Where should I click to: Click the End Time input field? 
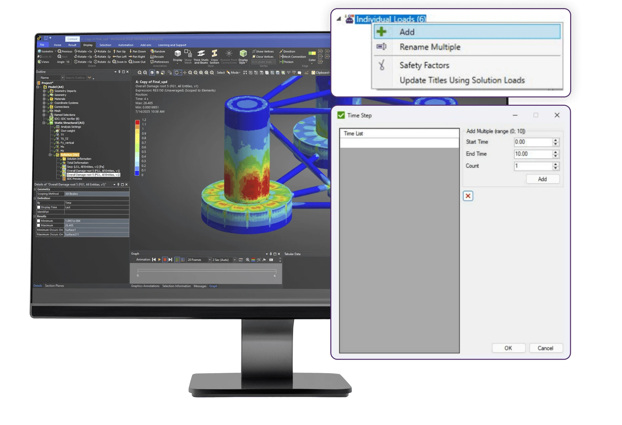(x=533, y=154)
